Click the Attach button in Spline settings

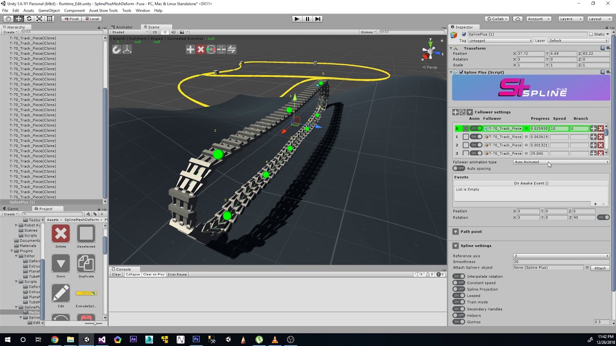pos(600,268)
